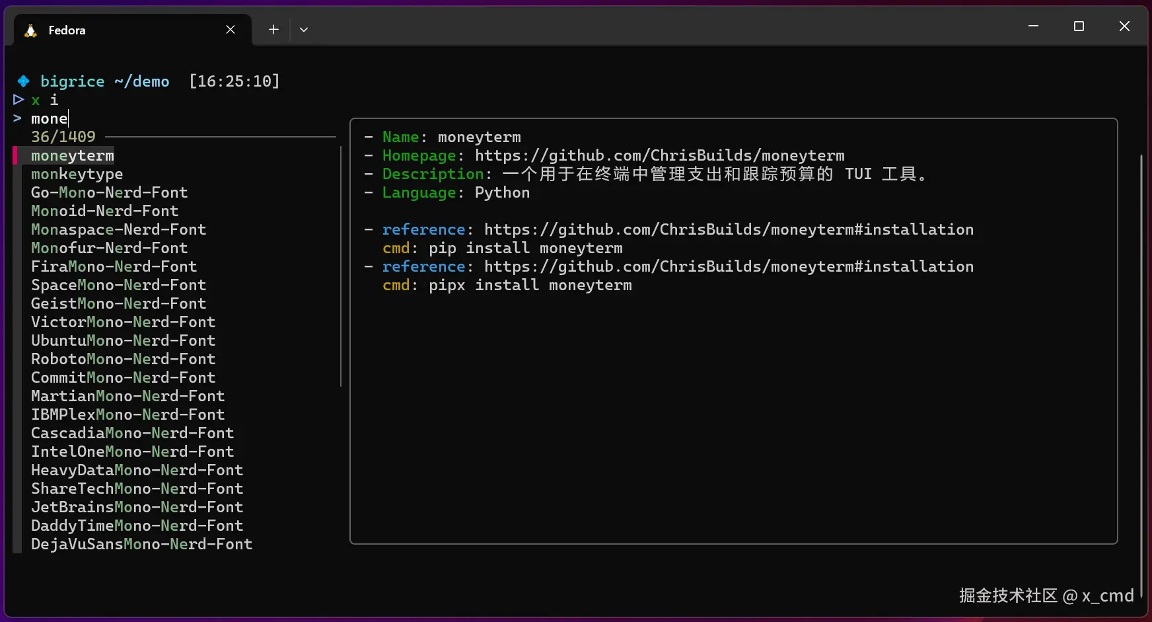
Task: Click the '36/1409' match counter
Action: coord(63,137)
